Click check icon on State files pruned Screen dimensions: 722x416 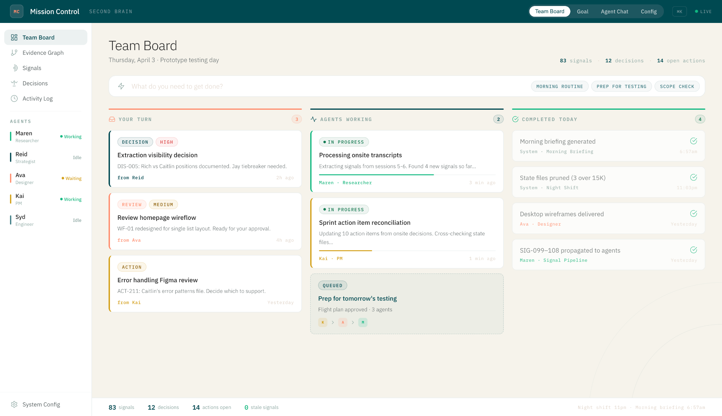tap(693, 177)
